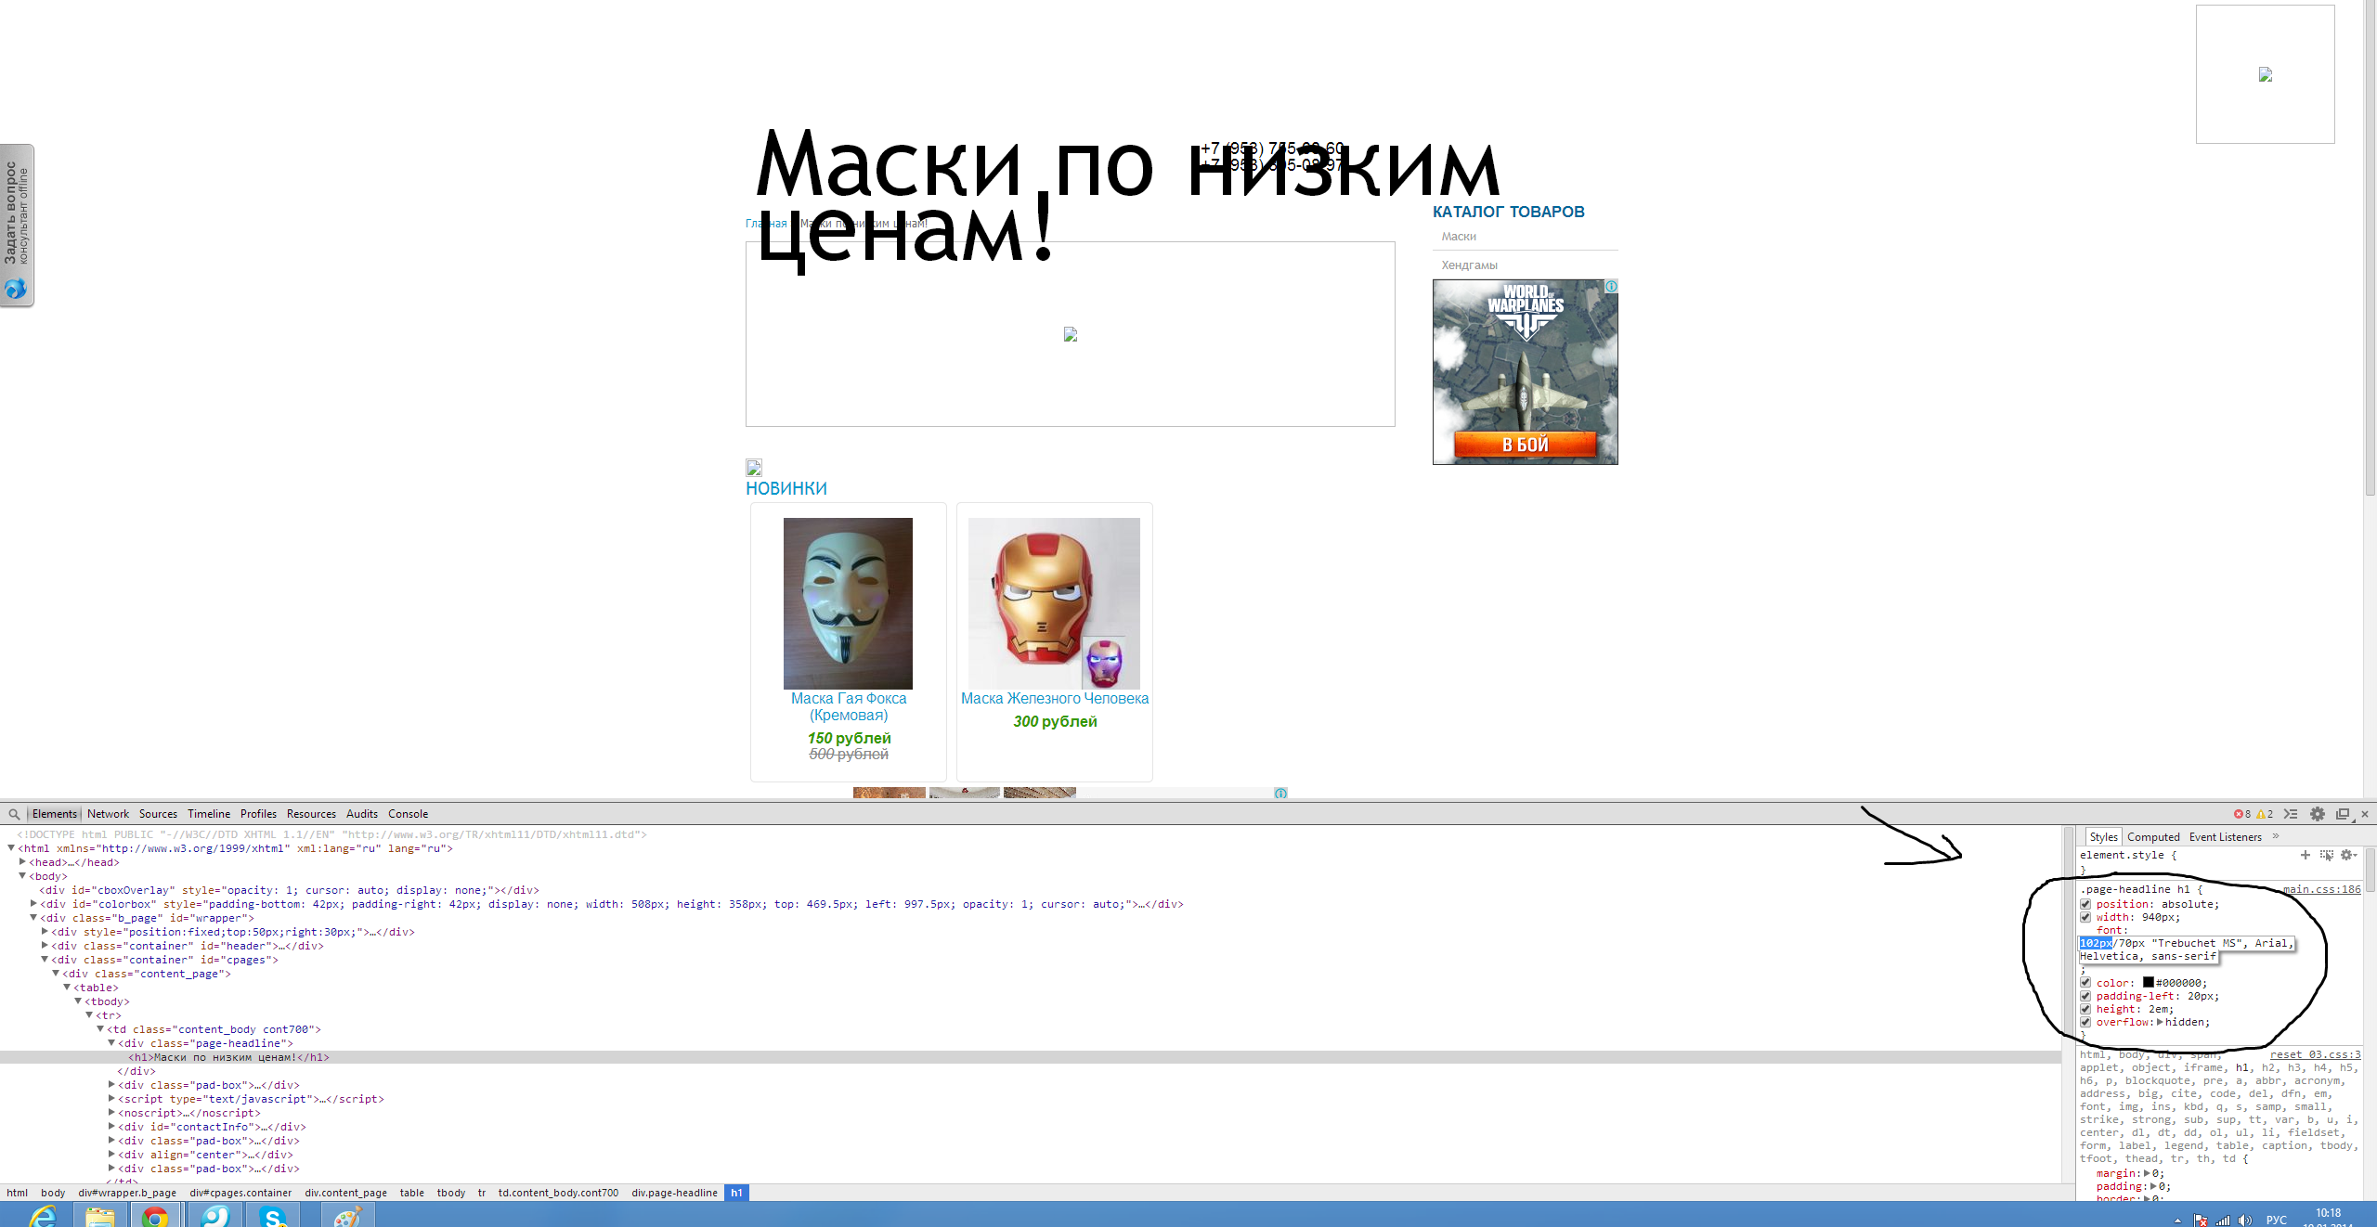2377x1227 pixels.
Task: Click the bottom ad strip info icon
Action: point(1280,794)
